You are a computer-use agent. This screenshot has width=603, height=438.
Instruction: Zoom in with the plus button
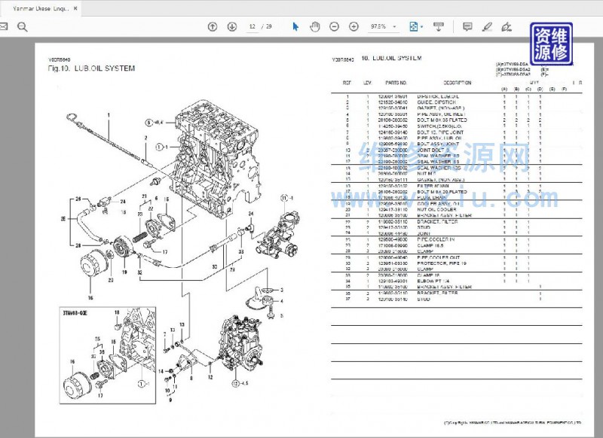[x=354, y=26]
